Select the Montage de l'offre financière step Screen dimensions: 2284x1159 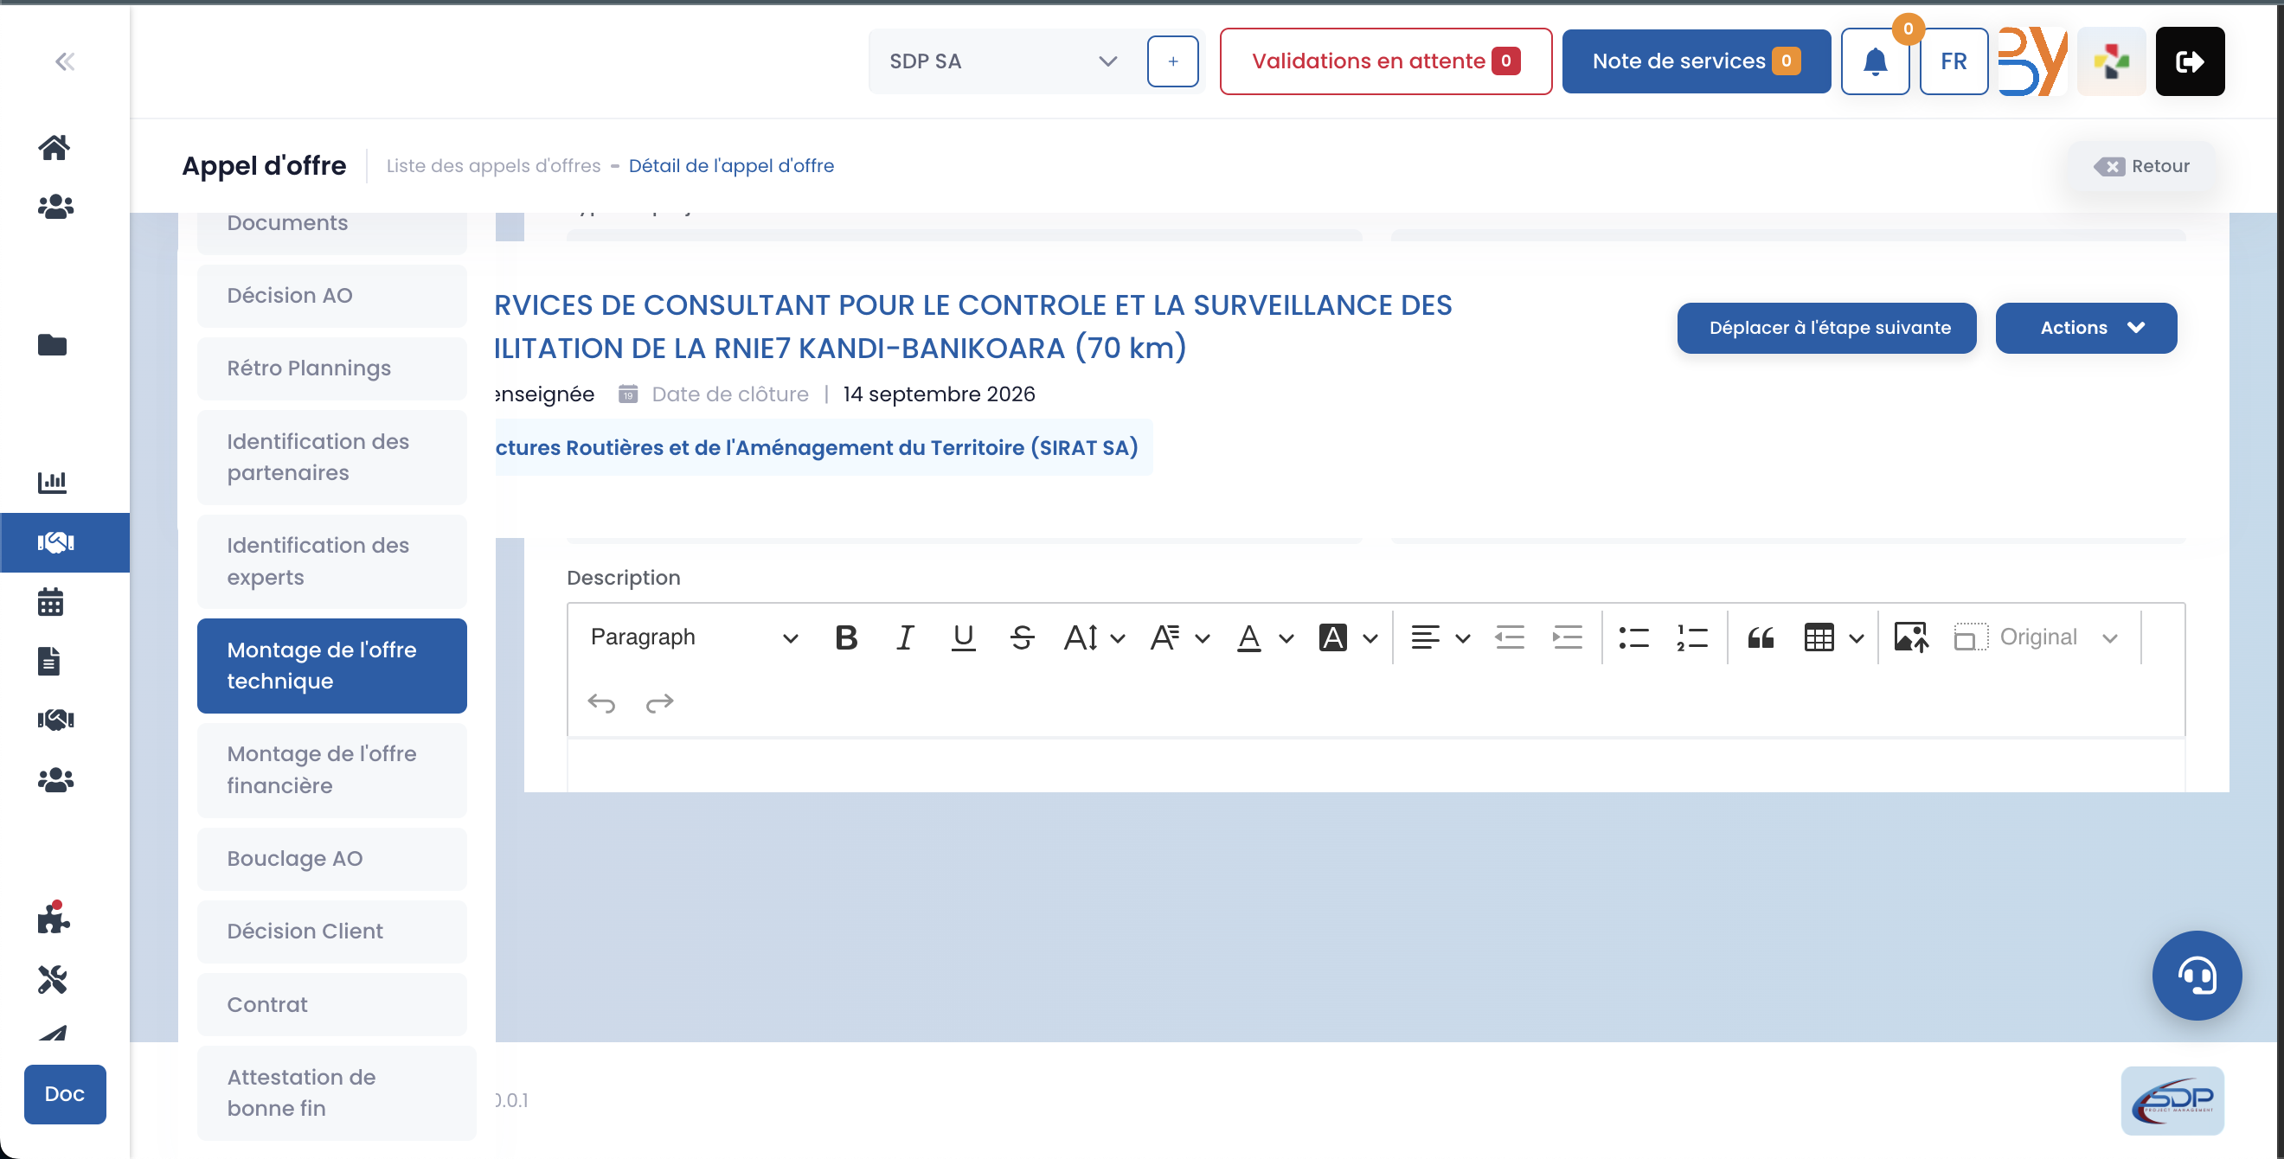[x=331, y=770]
